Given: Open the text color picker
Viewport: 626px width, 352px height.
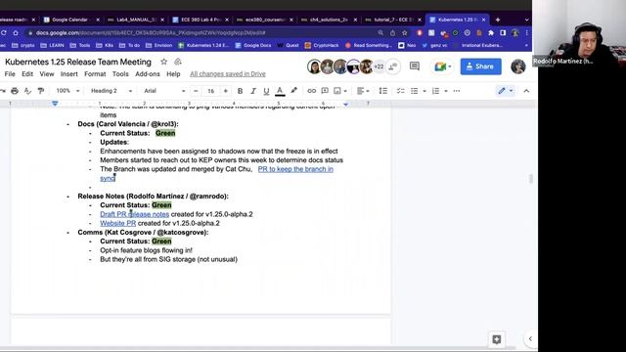Looking at the screenshot, I should point(280,91).
